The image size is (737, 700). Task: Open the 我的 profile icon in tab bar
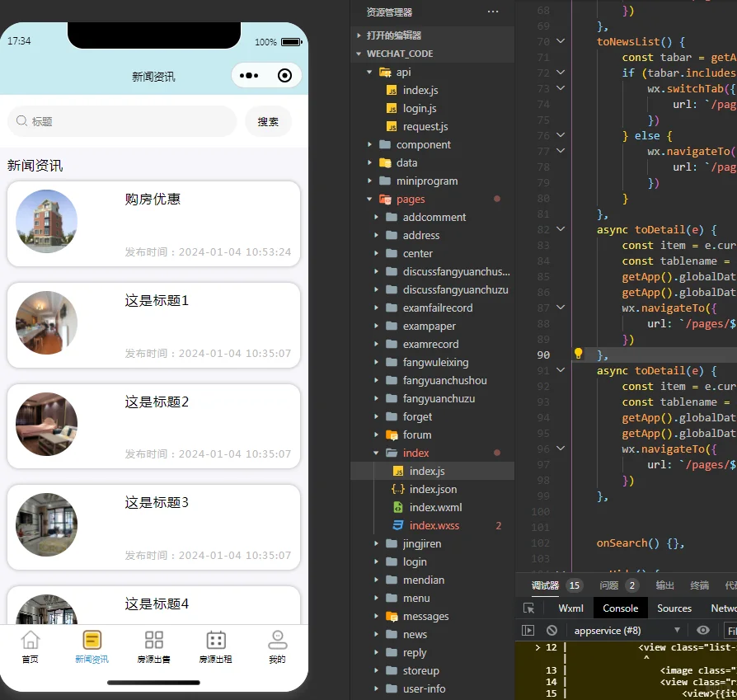(277, 639)
